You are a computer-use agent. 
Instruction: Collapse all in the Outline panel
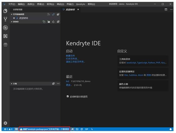[x=53, y=84]
